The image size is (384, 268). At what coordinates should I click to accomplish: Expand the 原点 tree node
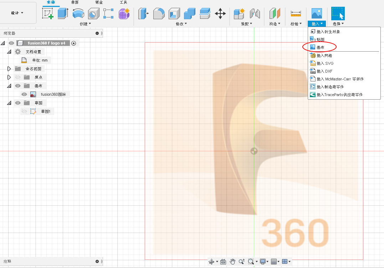point(9,77)
